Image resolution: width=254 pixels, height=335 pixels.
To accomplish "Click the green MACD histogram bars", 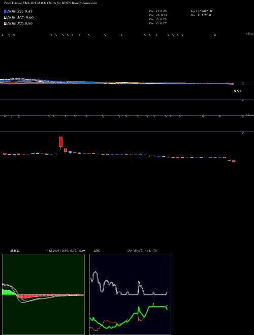I will pos(9,292).
